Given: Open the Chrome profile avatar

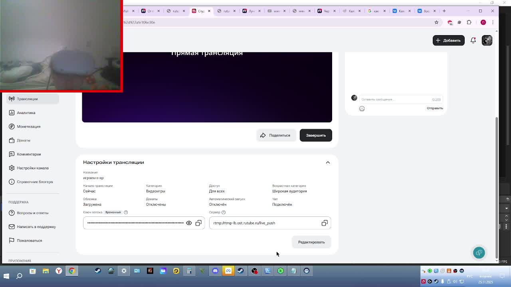Looking at the screenshot, I should [483, 22].
